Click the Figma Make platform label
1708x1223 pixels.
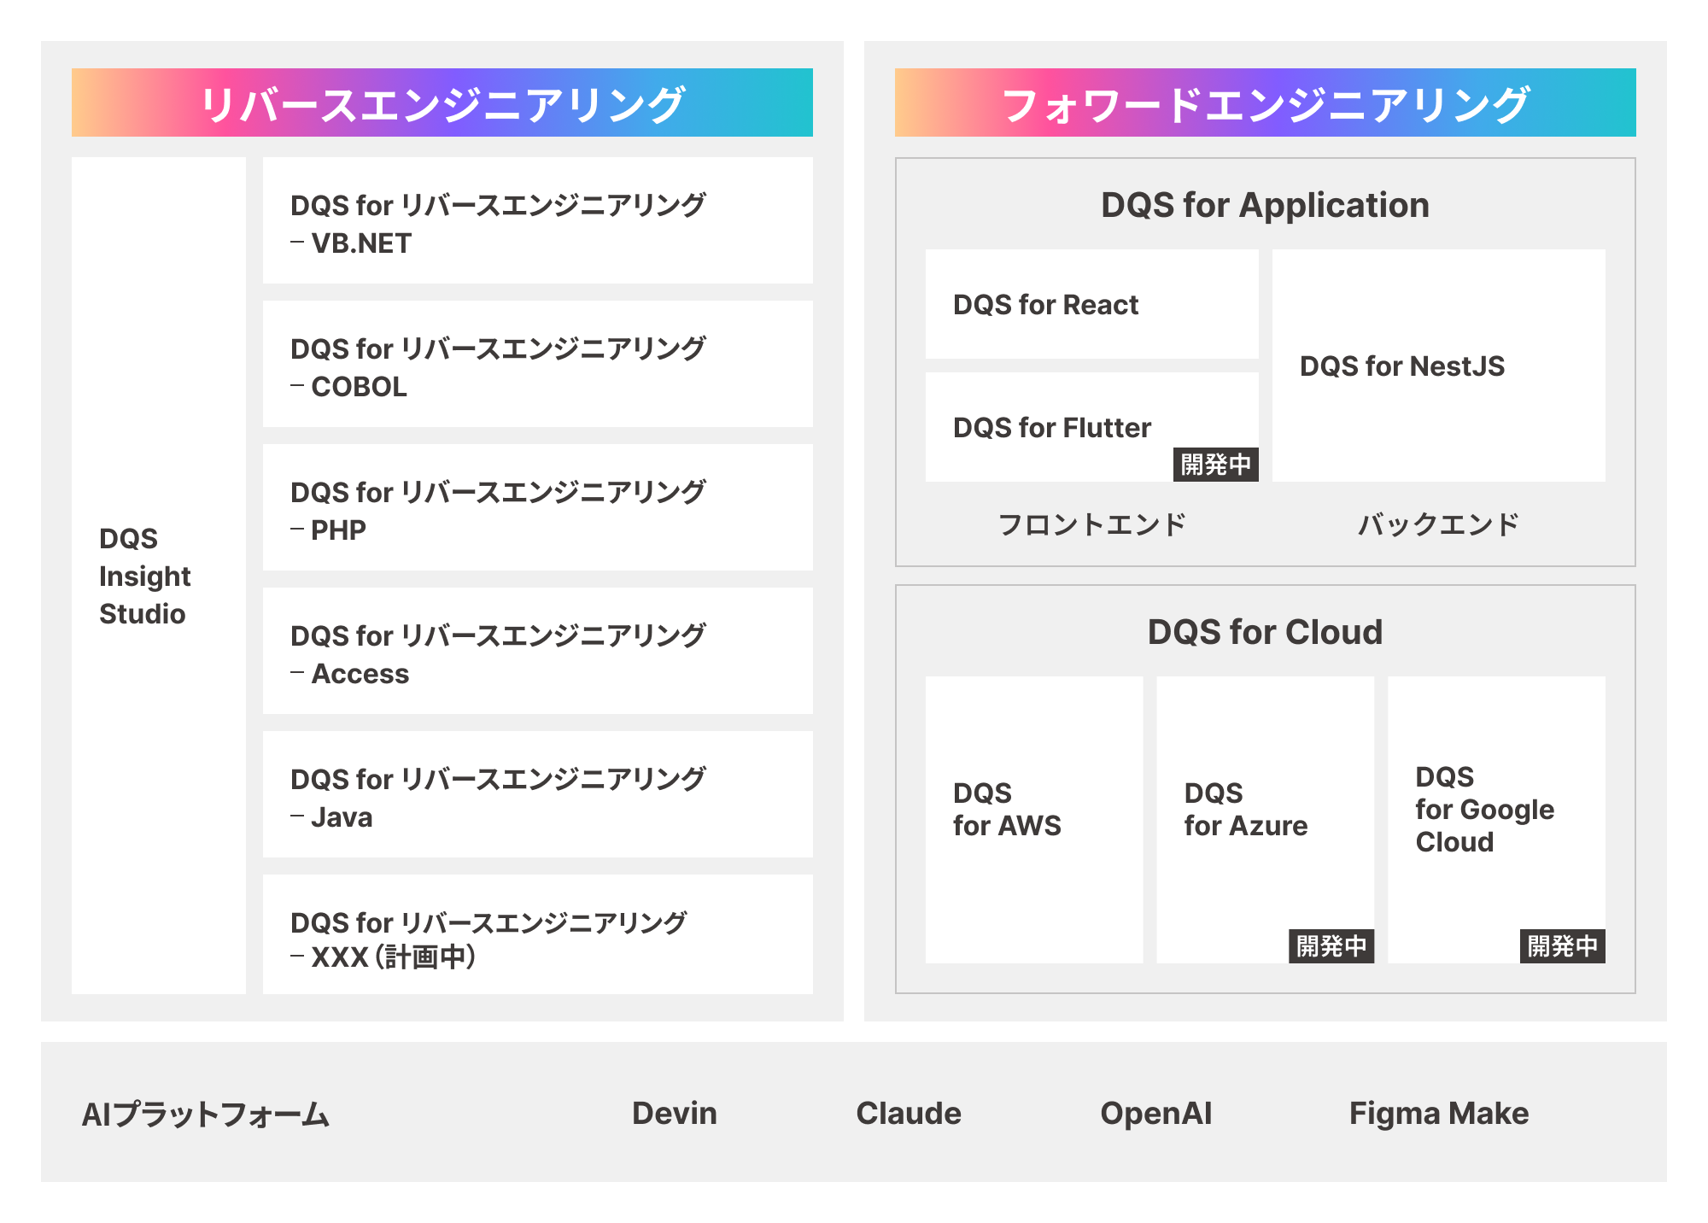pos(1439,1114)
